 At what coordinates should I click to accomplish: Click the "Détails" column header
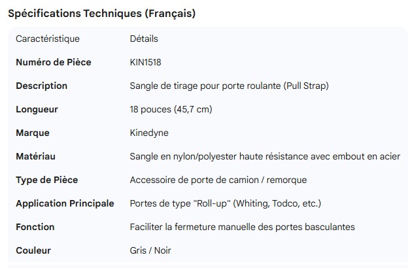pyautogui.click(x=144, y=39)
